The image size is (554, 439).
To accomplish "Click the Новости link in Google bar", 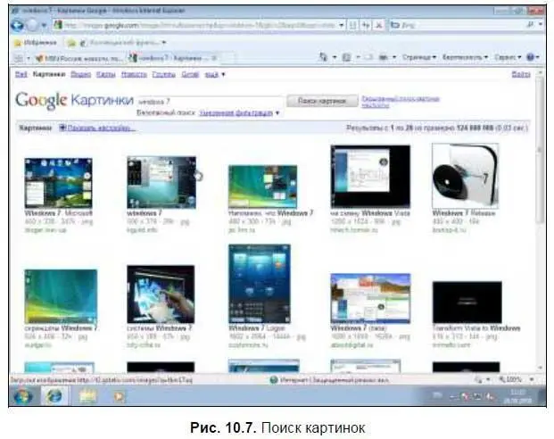I will (134, 74).
